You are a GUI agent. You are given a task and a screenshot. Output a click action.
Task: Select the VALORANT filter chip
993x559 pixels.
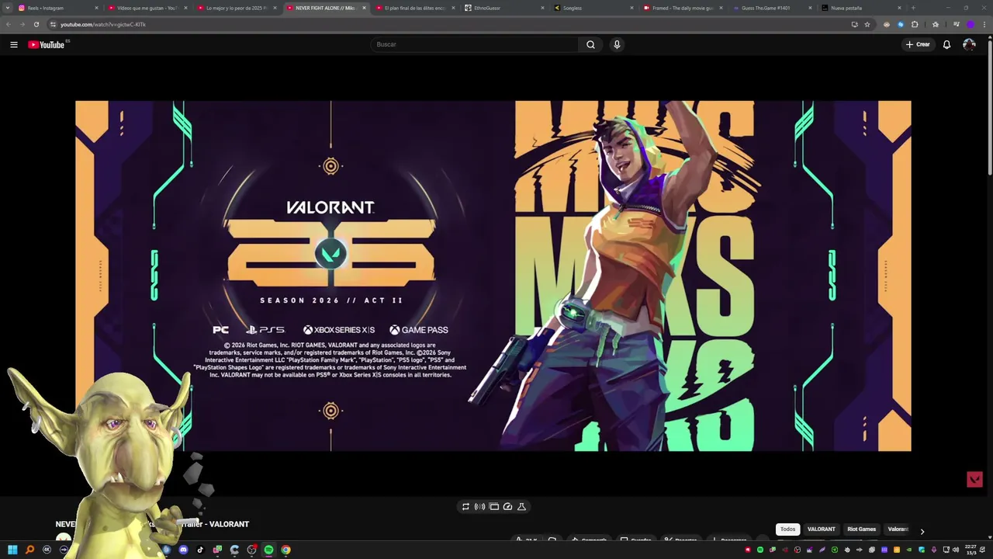(x=821, y=529)
